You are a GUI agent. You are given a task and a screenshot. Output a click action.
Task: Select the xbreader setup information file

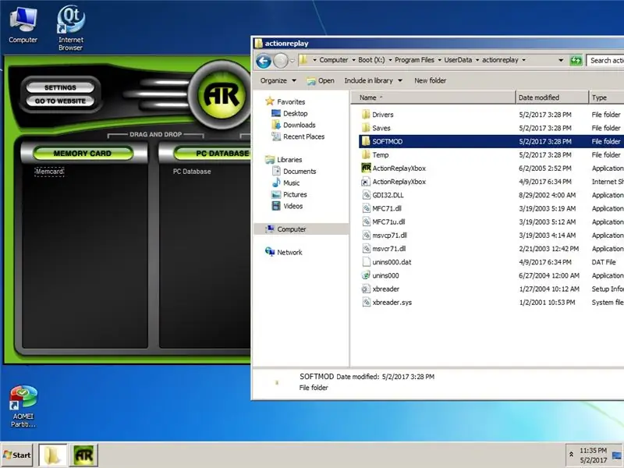tap(381, 289)
